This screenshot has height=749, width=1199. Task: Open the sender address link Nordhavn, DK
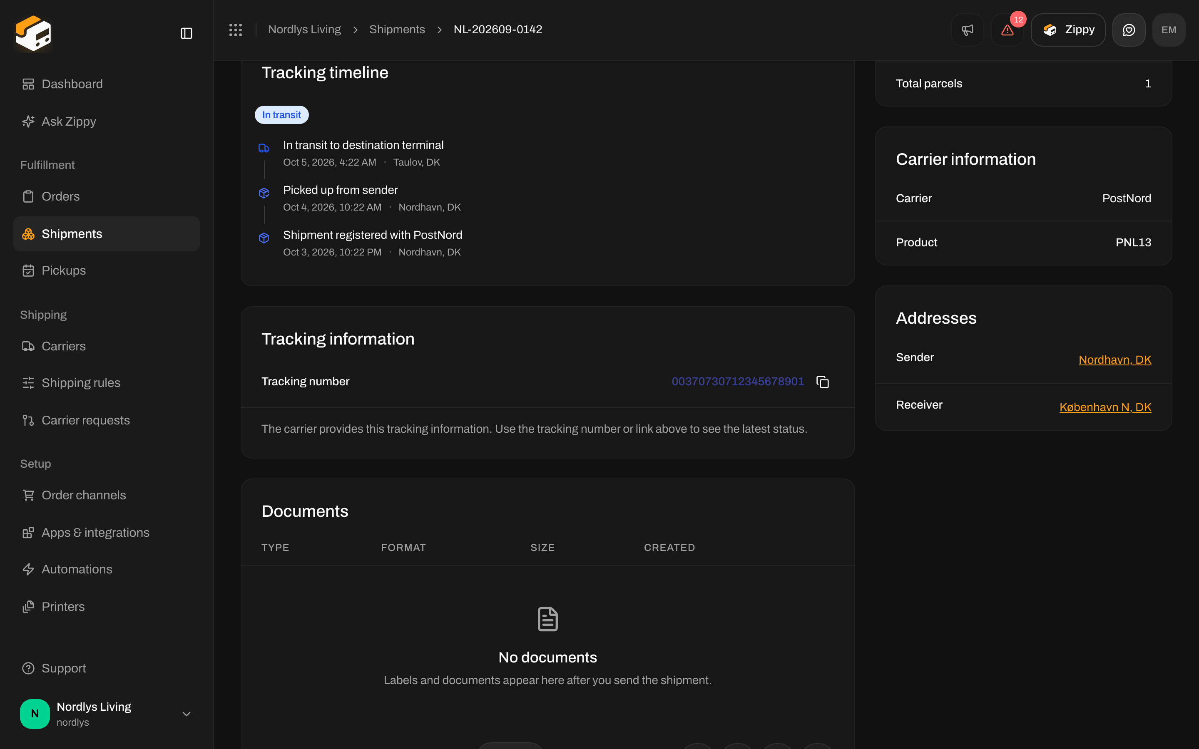click(1115, 360)
